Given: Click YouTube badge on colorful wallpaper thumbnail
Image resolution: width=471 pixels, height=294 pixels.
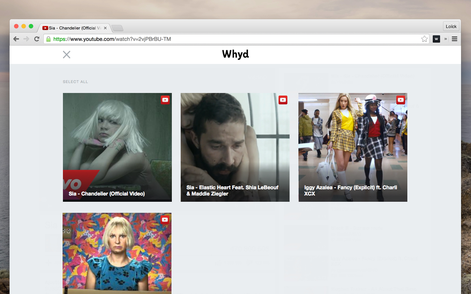Looking at the screenshot, I should (x=165, y=219).
